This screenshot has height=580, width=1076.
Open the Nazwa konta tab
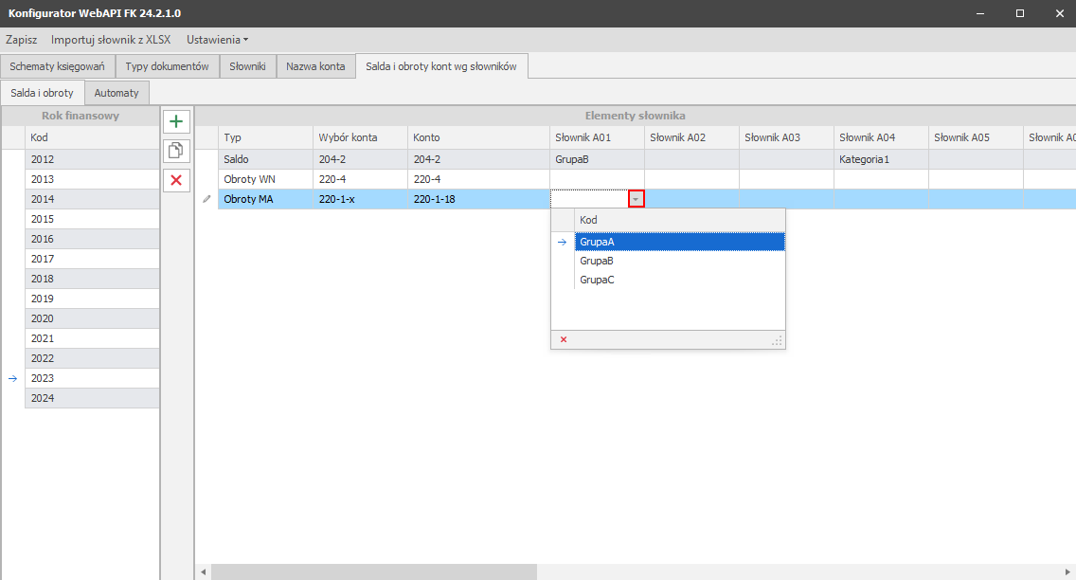click(315, 66)
